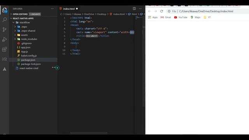Click the DOCTYPE html line
Screen dimensions: 249x140
coord(81,18)
